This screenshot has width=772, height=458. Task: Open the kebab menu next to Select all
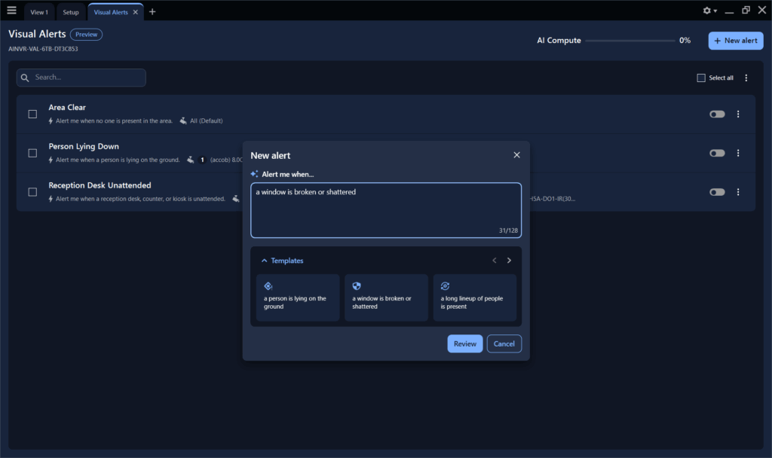(746, 78)
